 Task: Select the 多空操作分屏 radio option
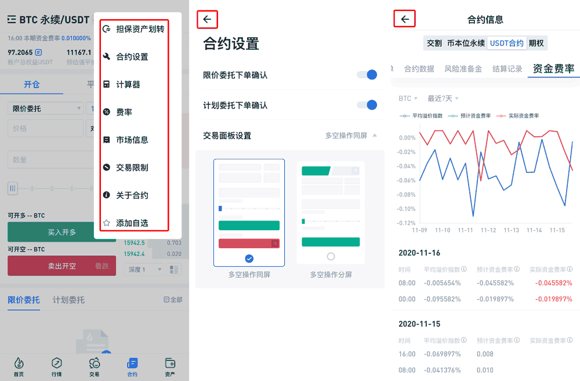tap(331, 256)
